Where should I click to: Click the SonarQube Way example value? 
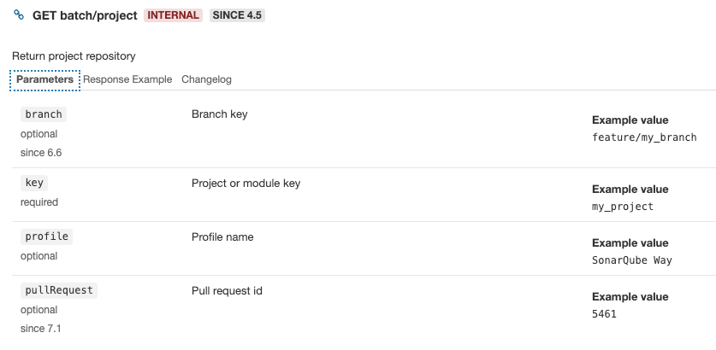tap(632, 260)
